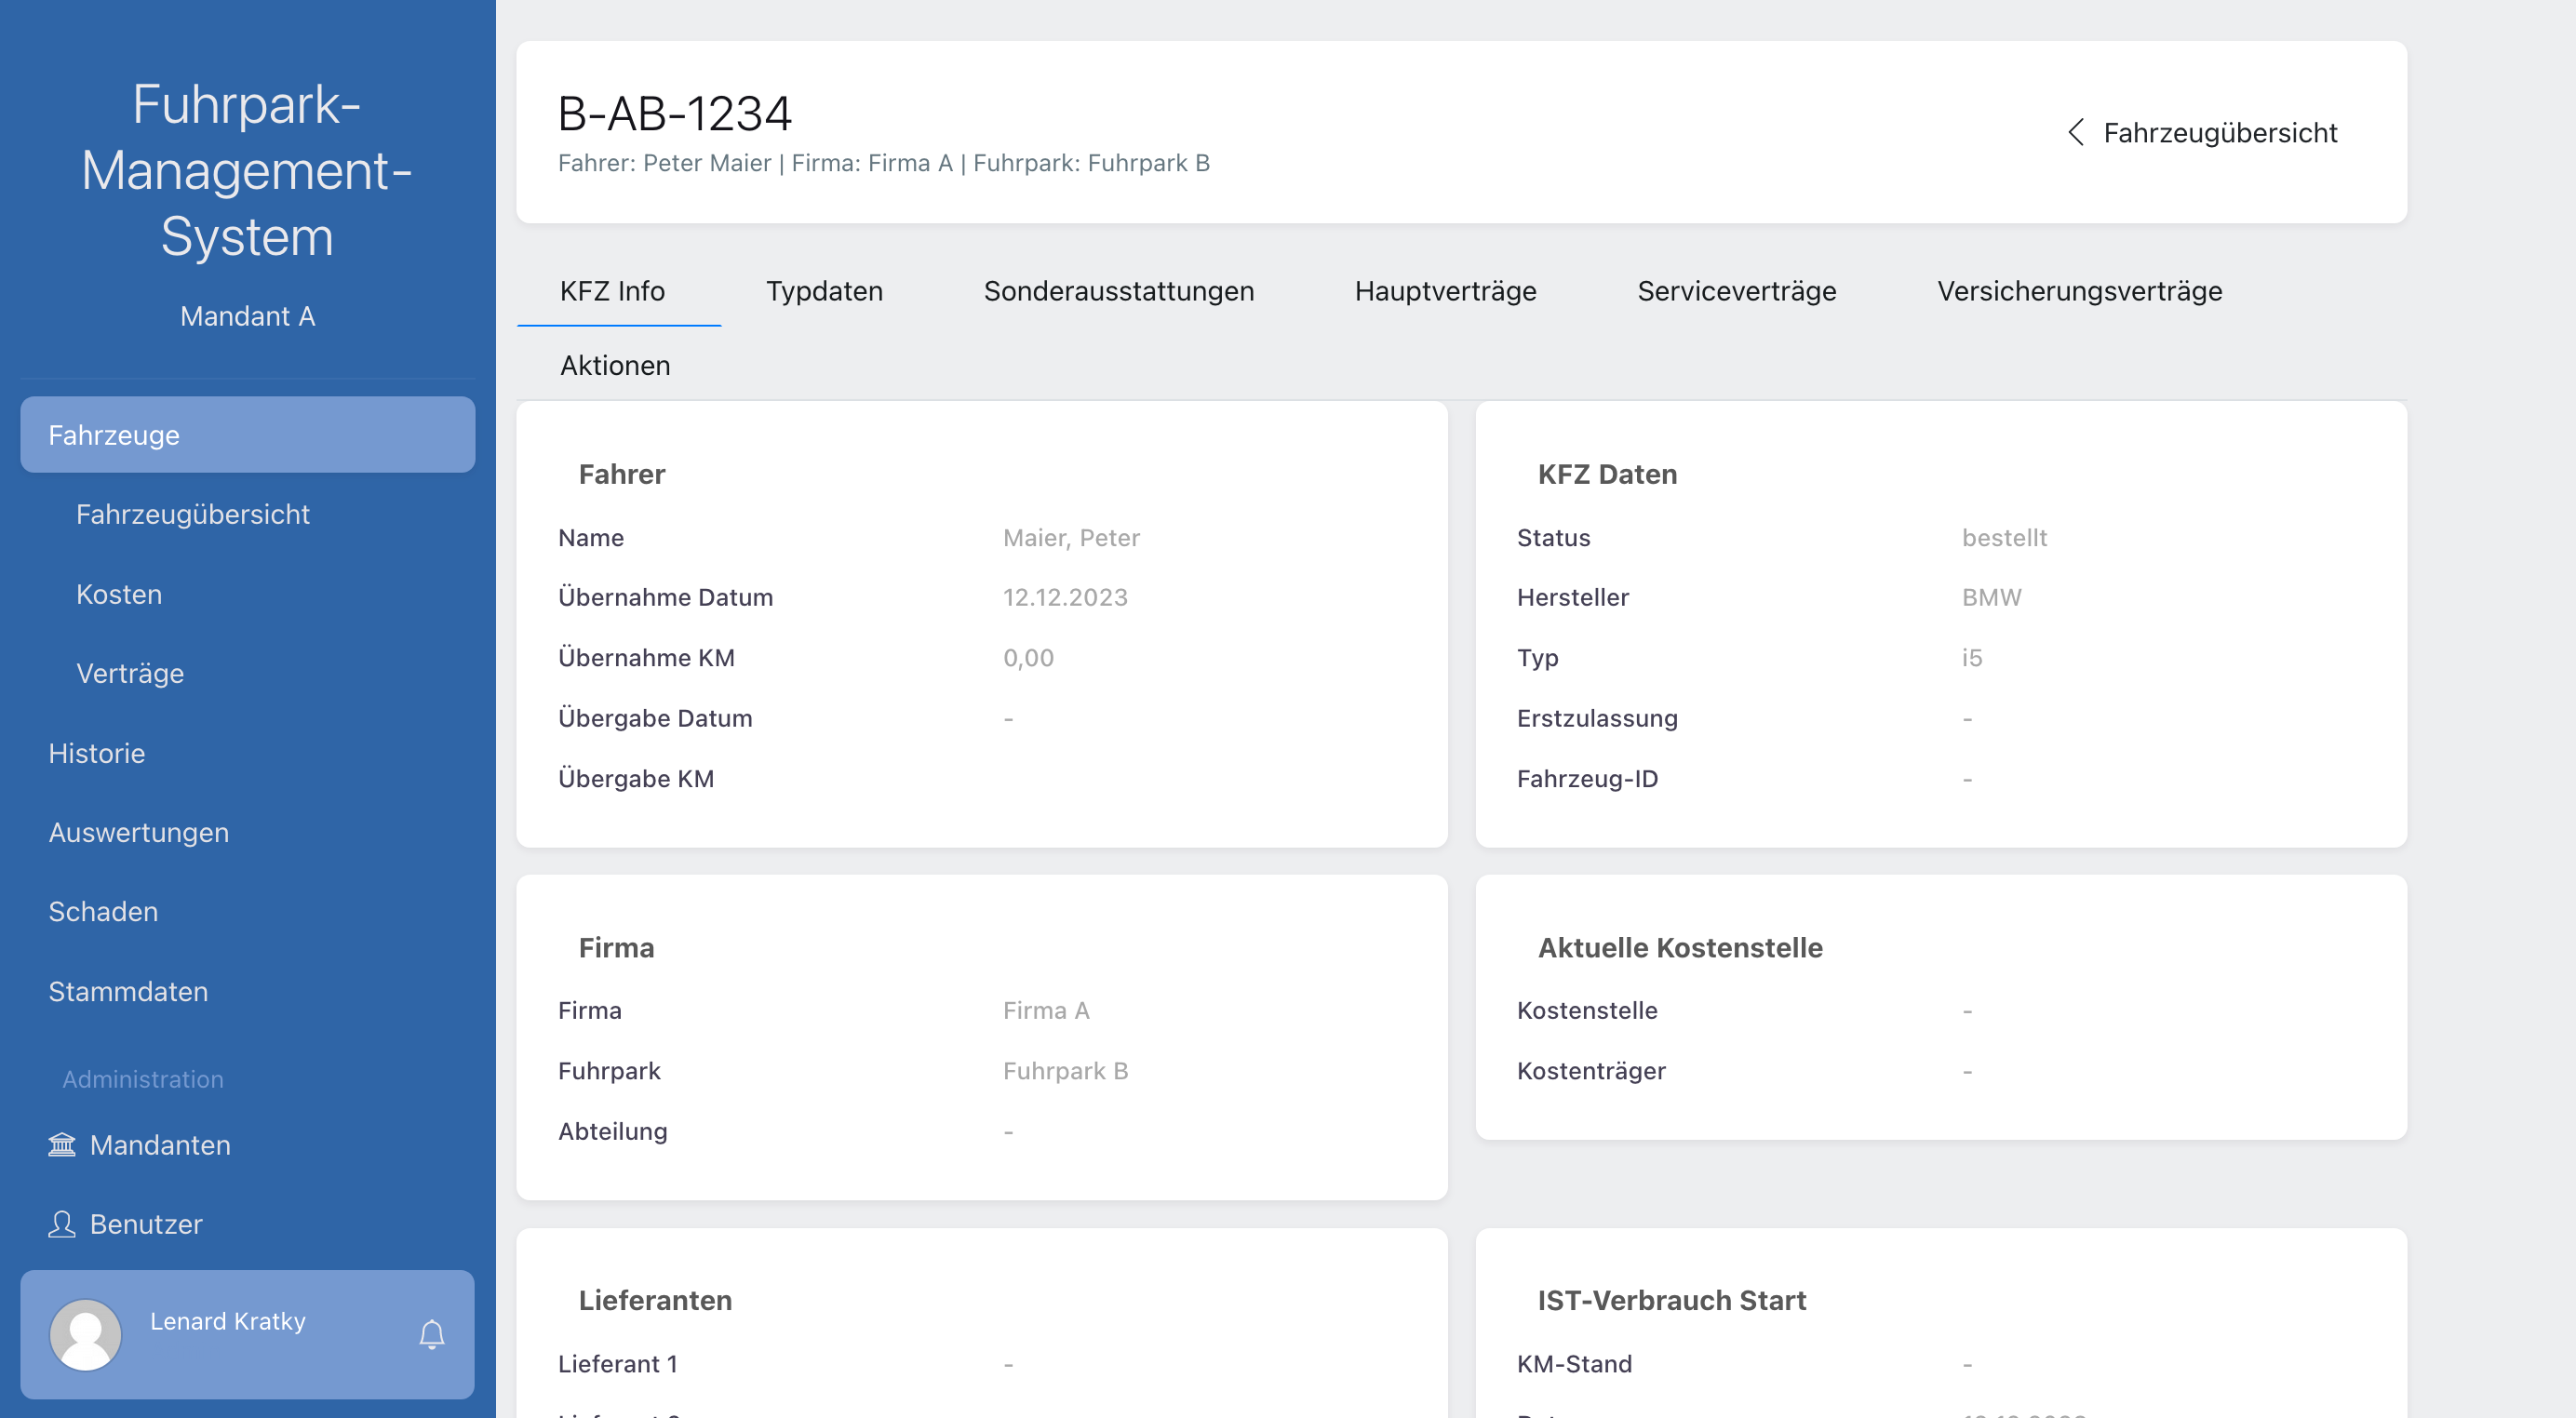Click the Benutzer person icon
Viewport: 2576px width, 1418px height.
tap(62, 1224)
